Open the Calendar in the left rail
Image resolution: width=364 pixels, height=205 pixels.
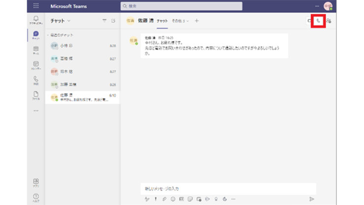click(36, 65)
